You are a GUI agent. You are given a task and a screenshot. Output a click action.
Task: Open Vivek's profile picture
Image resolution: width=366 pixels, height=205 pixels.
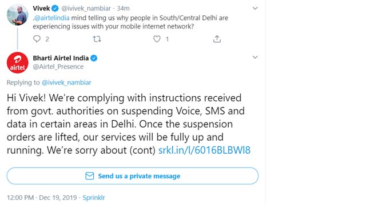(x=18, y=14)
